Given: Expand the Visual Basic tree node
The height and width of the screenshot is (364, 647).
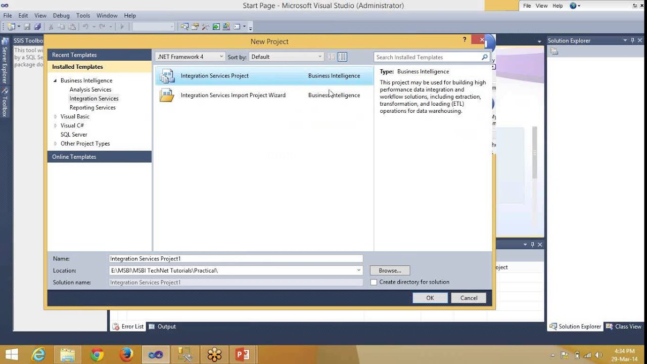Looking at the screenshot, I should (x=55, y=116).
